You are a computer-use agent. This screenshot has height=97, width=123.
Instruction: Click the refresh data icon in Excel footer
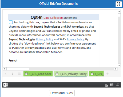point(106,85)
